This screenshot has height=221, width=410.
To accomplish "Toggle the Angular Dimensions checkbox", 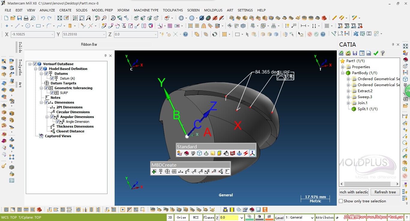I will (52, 117).
